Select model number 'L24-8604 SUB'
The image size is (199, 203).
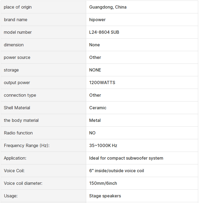click(104, 32)
